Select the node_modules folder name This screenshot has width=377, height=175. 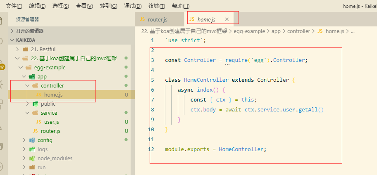(55, 158)
